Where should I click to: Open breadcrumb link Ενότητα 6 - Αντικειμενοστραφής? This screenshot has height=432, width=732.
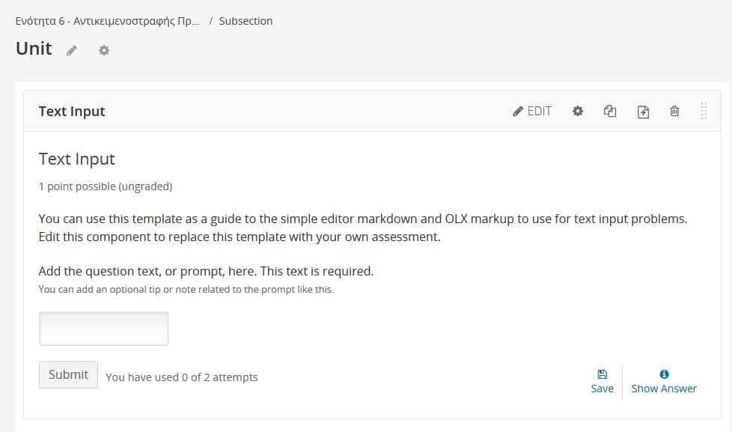107,21
